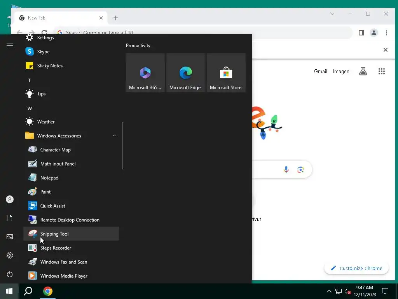Screen dimensions: 398x299
Task: Dismiss the Chrome info bar
Action: pos(385,50)
